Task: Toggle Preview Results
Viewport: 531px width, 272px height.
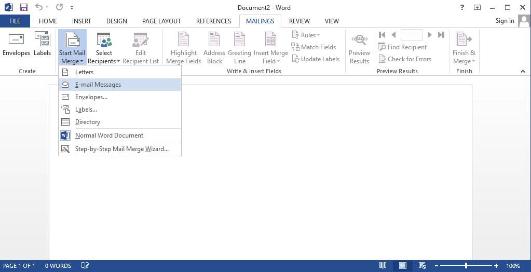Action: coord(359,47)
